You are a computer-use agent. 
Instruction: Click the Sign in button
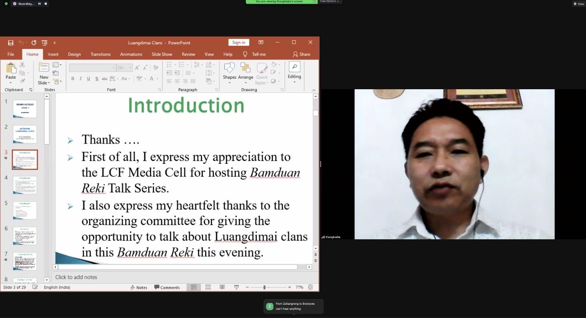coord(239,43)
